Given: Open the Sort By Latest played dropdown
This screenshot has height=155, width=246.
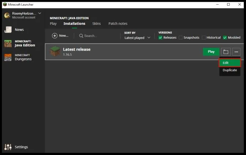Looking at the screenshot, I should pyautogui.click(x=137, y=38).
